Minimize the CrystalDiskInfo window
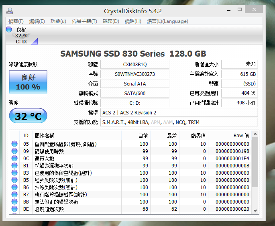275x226 pixels. pyautogui.click(x=229, y=10)
